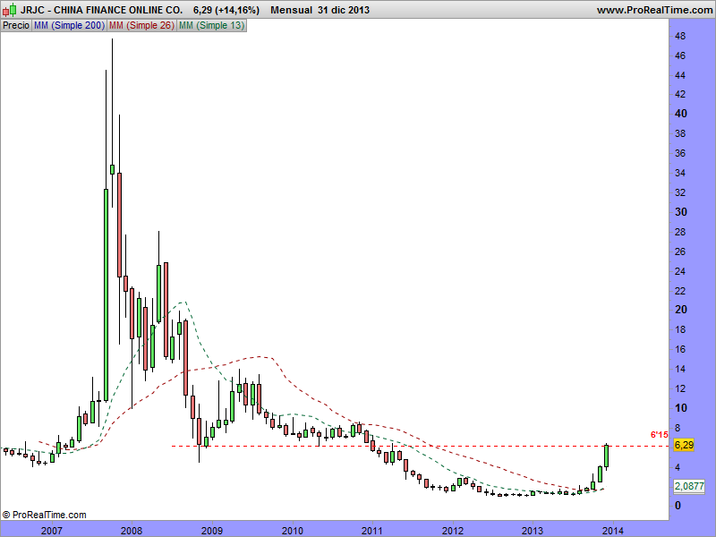Open the MM (Simple 13) settings

(211, 26)
